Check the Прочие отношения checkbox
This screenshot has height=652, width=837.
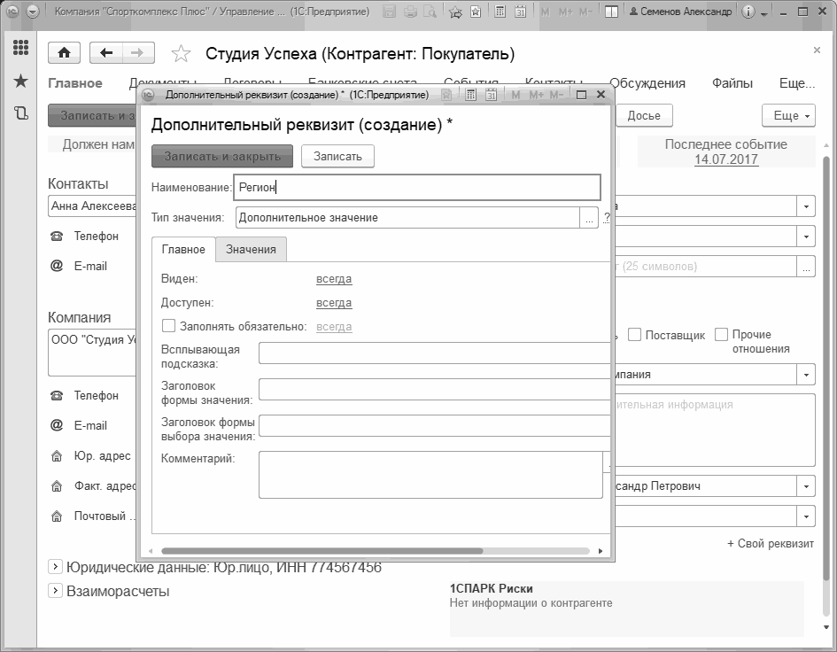[721, 334]
